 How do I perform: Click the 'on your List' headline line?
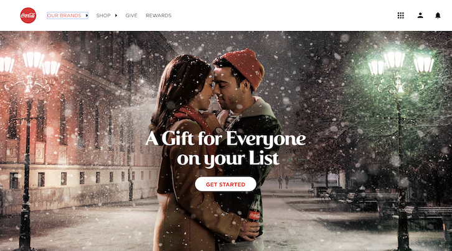click(x=228, y=159)
